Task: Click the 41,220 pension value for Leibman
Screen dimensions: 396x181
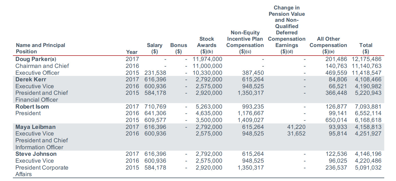Action: coord(296,127)
